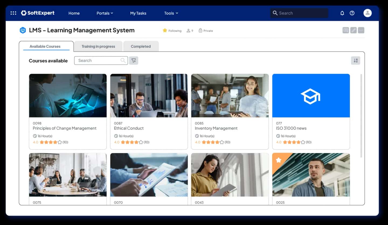Switch to the Training in progress tab
This screenshot has height=225, width=388.
click(x=98, y=46)
